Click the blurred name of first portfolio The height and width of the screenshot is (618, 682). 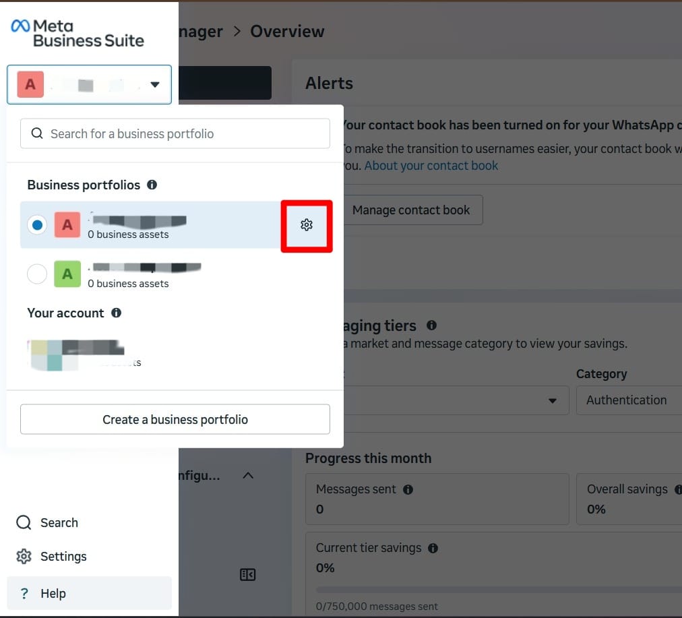pyautogui.click(x=138, y=220)
